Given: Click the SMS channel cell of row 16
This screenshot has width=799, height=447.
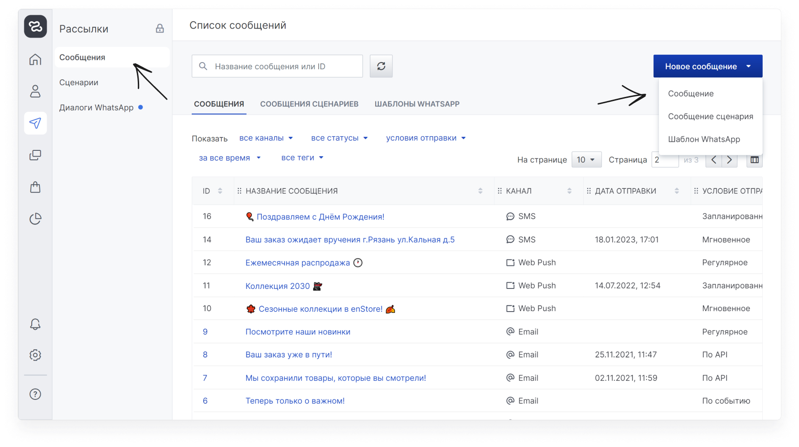Looking at the screenshot, I should coord(521,216).
